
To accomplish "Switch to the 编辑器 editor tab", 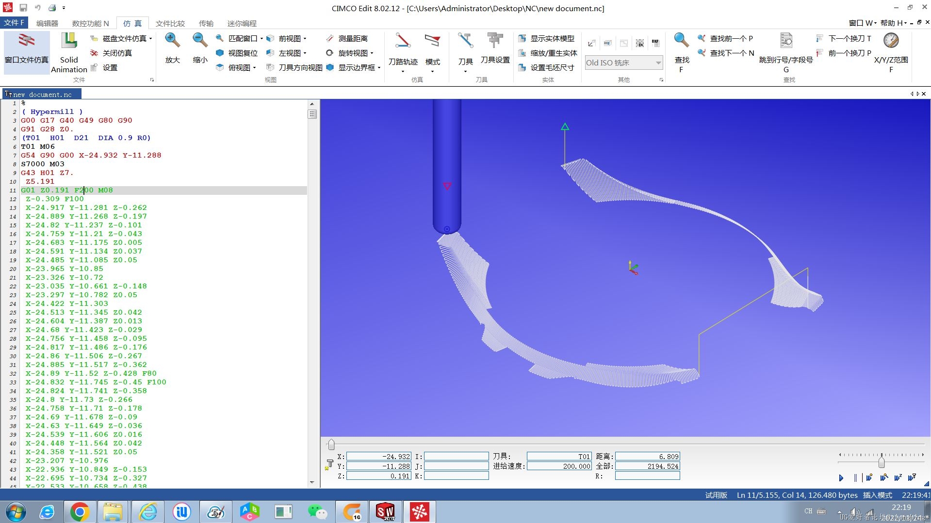I will click(x=47, y=23).
